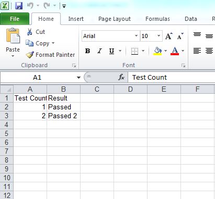Open the font size dropdown showing 10
The image size is (215, 199).
point(159,36)
